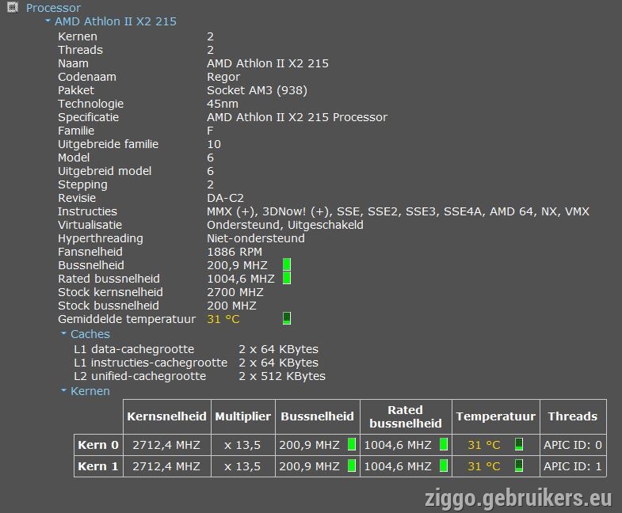Click Kern 1 Bussnelheid green graph icon
Viewport: 622px width, 513px height.
pyautogui.click(x=352, y=465)
